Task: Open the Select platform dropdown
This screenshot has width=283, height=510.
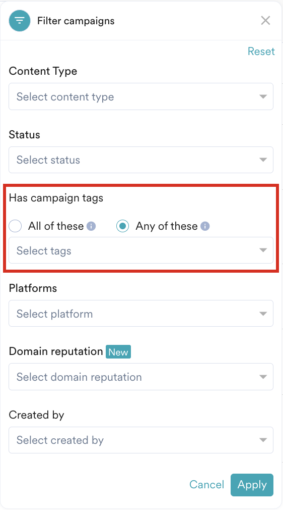Action: coord(141,314)
